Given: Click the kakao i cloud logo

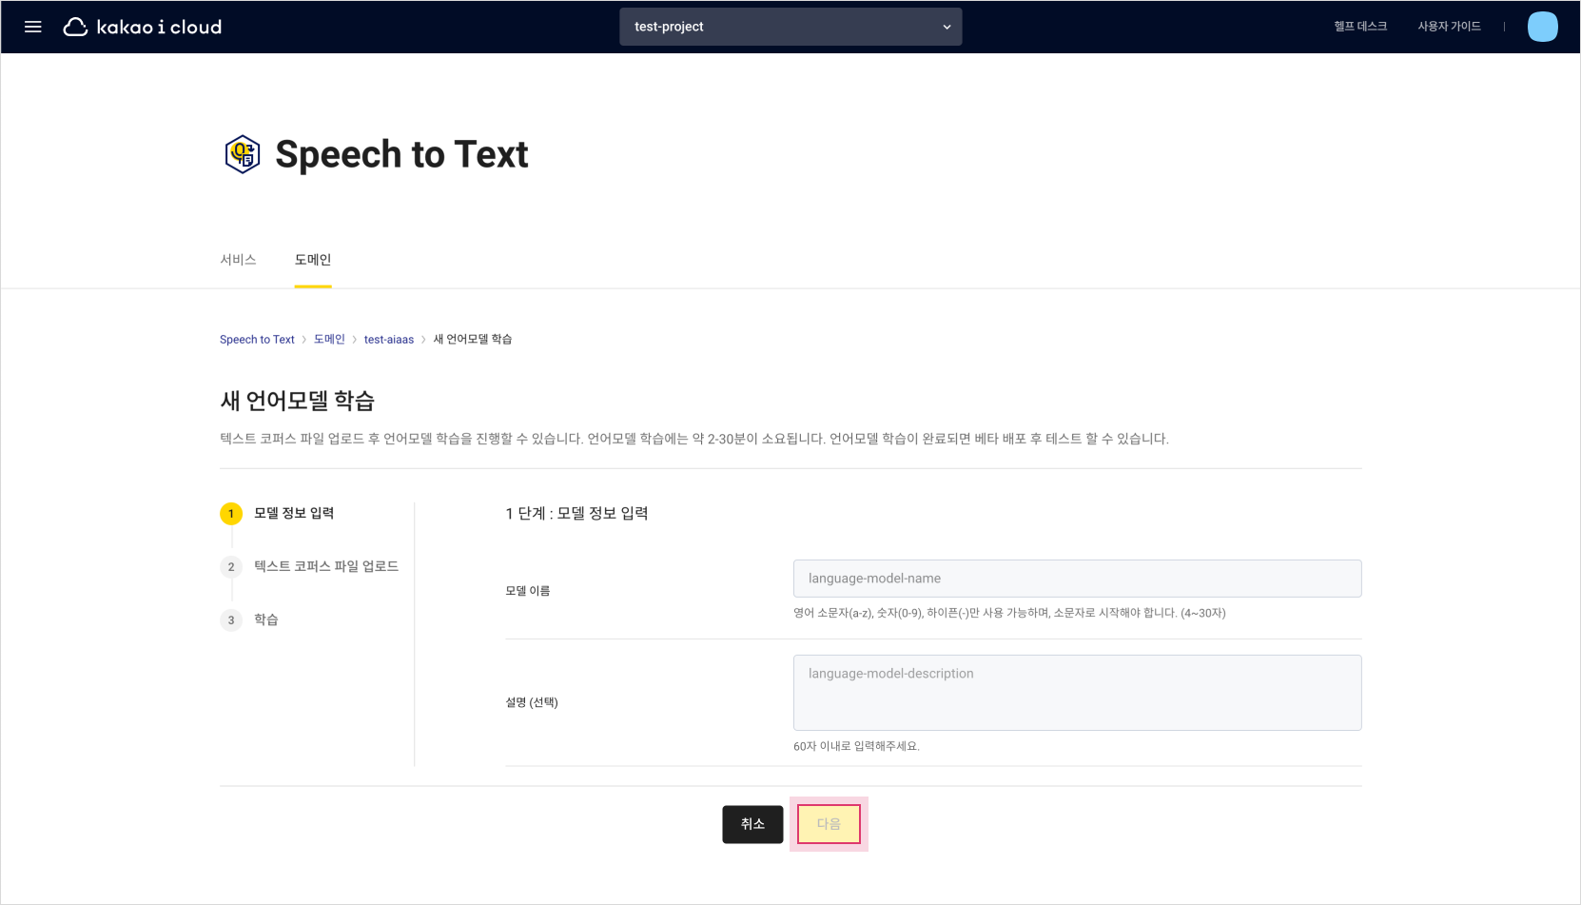Looking at the screenshot, I should point(143,27).
